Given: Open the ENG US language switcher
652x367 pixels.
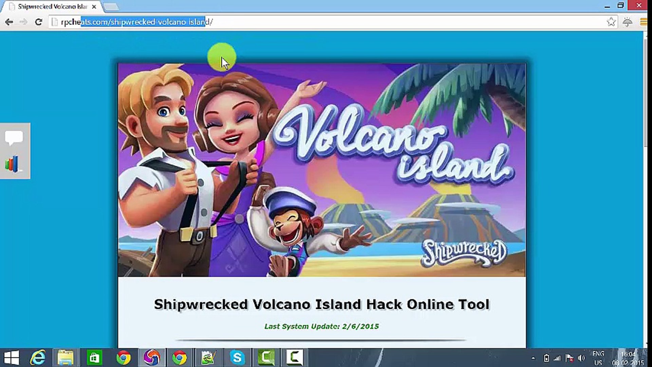Looking at the screenshot, I should [x=598, y=358].
